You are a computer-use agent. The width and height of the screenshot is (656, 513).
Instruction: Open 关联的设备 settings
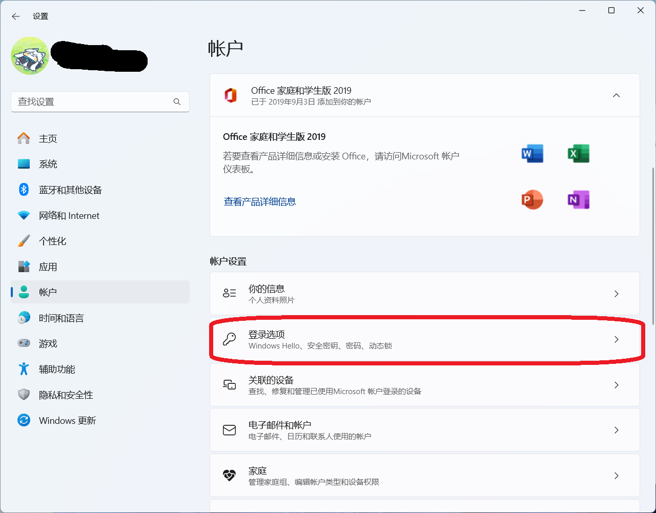click(x=425, y=385)
